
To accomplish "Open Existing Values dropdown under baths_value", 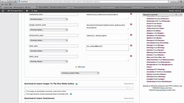I will 49,62.
